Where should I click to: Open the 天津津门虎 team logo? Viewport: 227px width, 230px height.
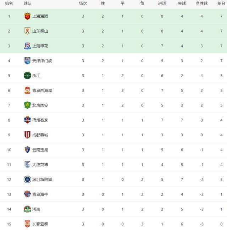click(27, 61)
